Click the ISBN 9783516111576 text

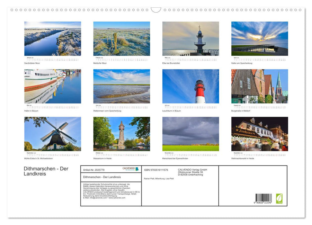(x=156, y=170)
